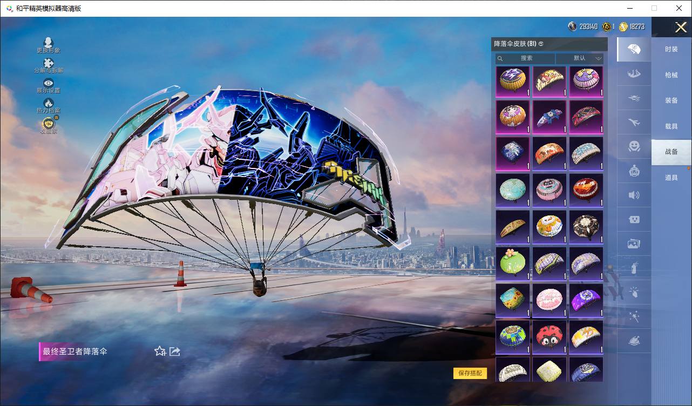Open help icon beside 降落伞皮肤 title
Image resolution: width=692 pixels, height=406 pixels.
click(x=541, y=44)
